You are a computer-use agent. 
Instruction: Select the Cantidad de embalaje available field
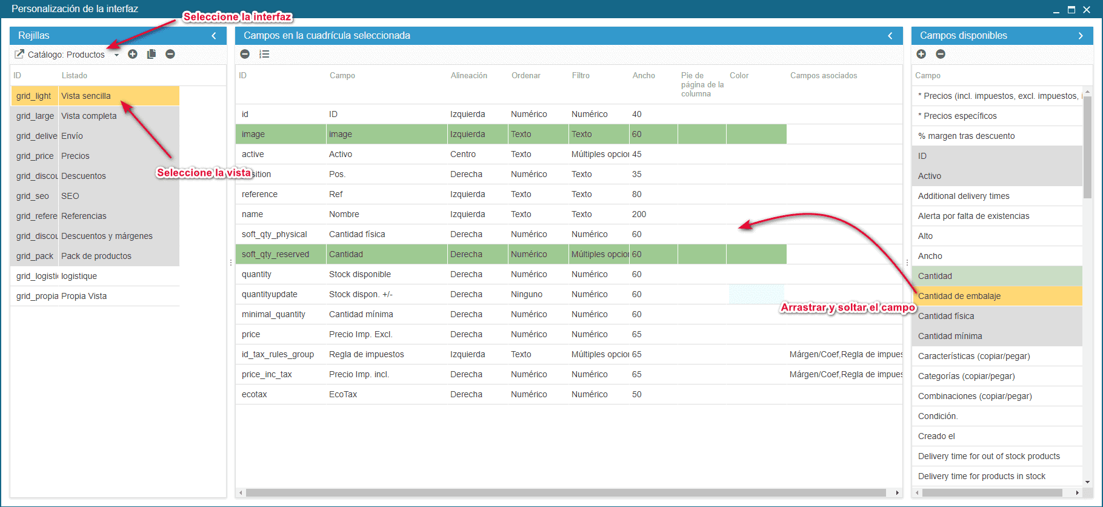(x=996, y=296)
